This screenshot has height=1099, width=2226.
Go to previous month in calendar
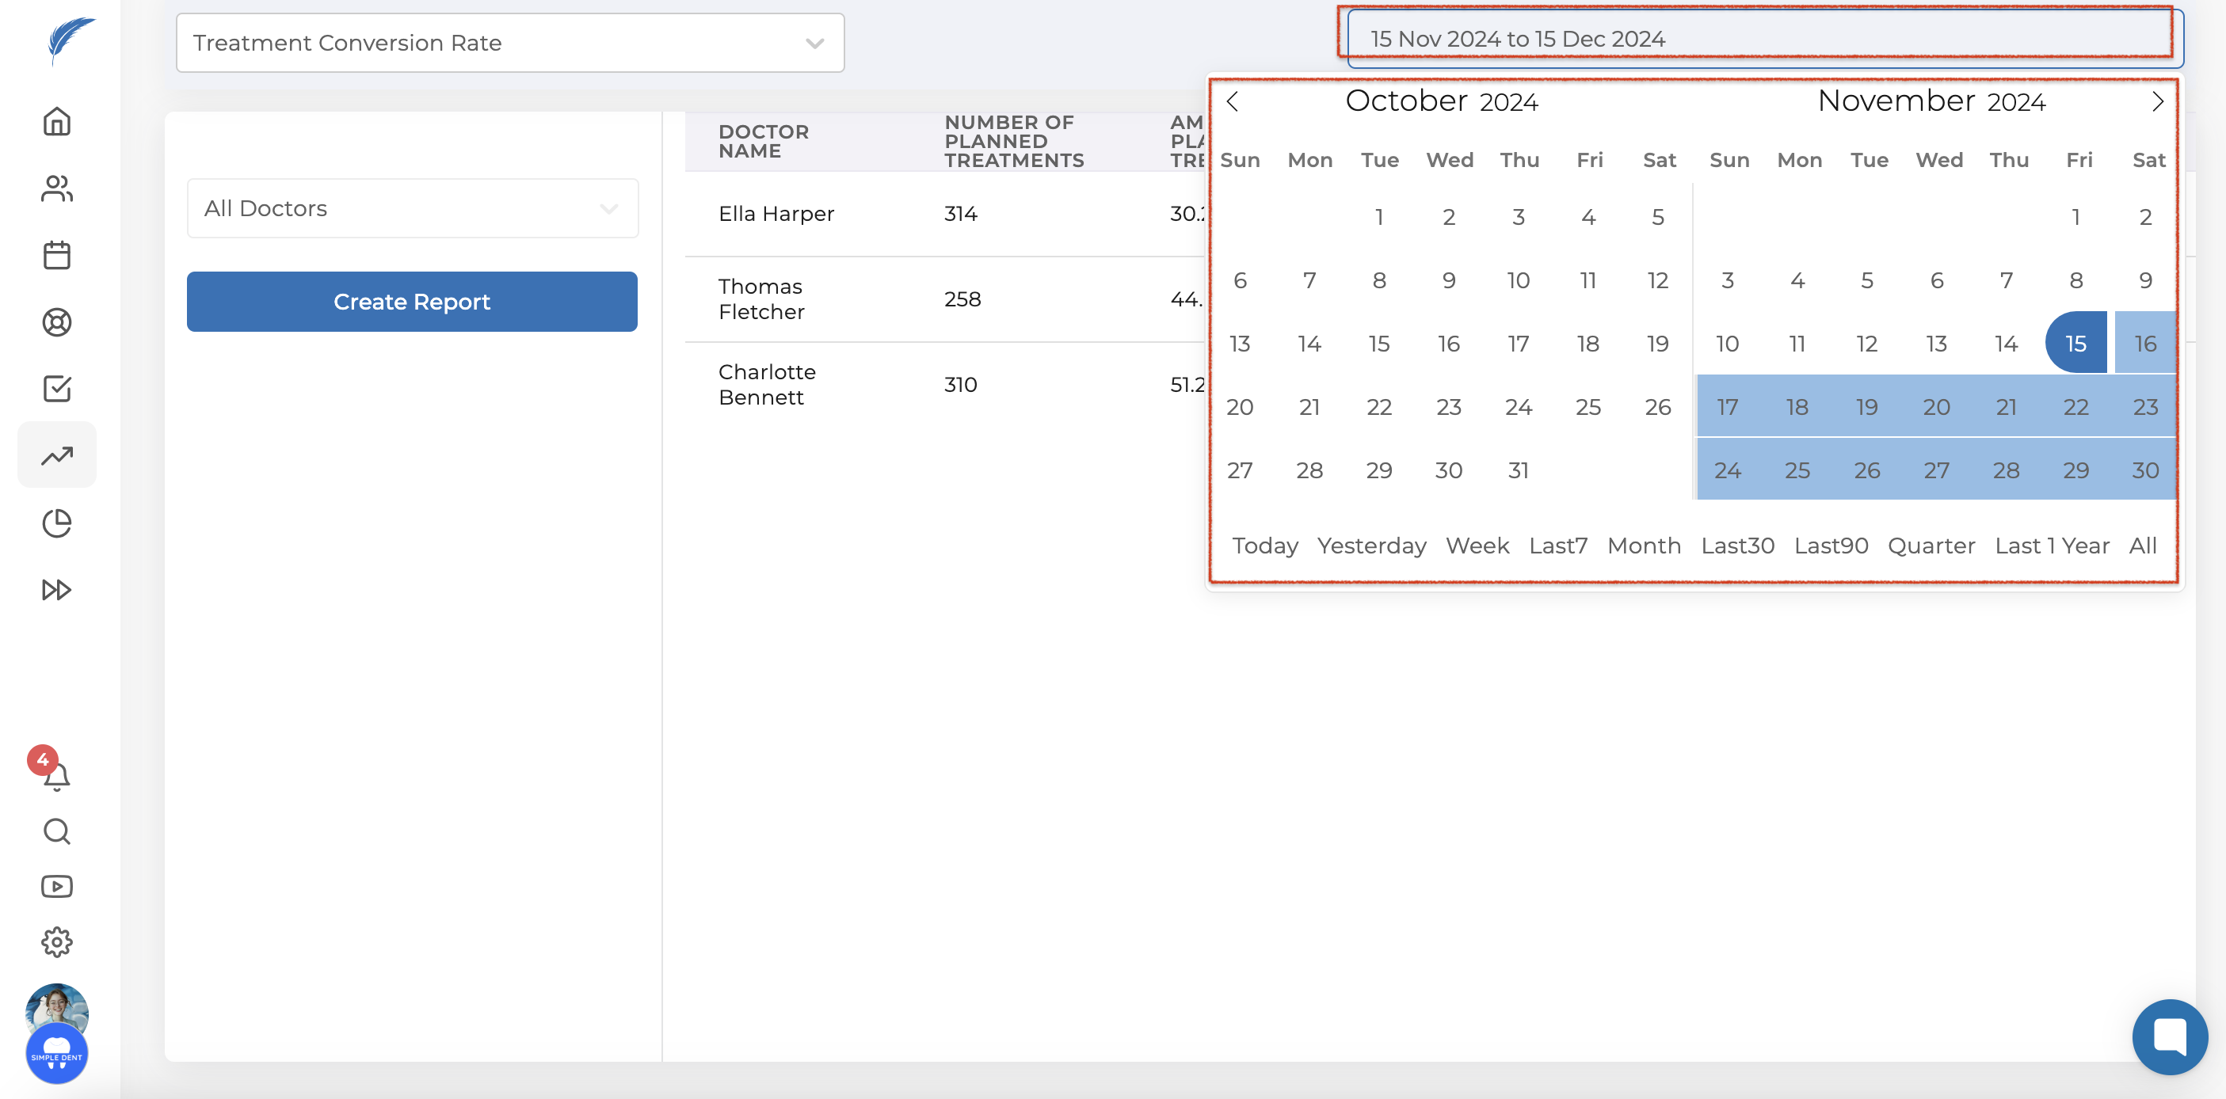(x=1233, y=102)
